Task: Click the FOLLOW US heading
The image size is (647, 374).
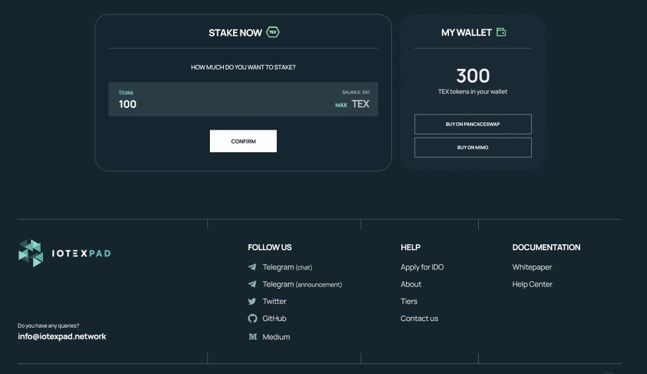Action: [270, 248]
